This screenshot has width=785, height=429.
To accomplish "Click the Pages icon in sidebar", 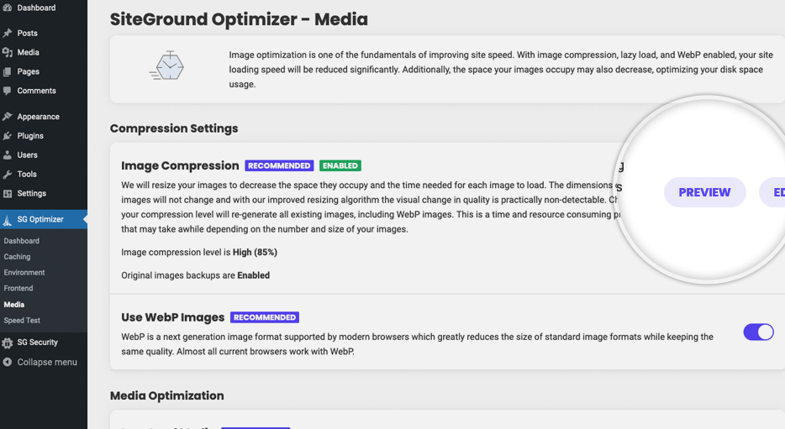I will click(x=7, y=71).
